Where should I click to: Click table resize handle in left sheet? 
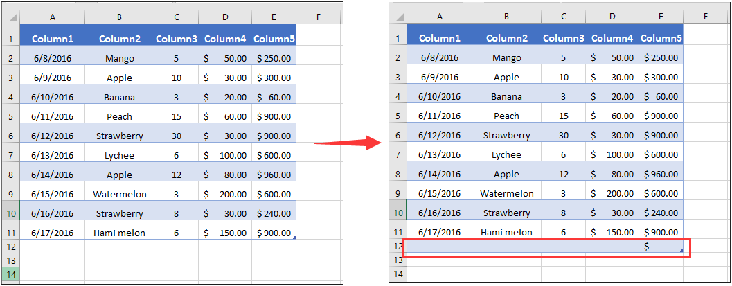coord(294,238)
